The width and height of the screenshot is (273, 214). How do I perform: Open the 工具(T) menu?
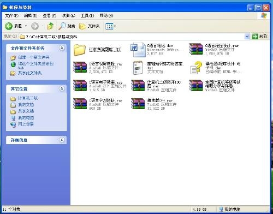click(x=87, y=16)
